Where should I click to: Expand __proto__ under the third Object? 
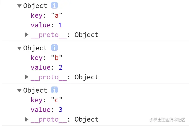(27, 119)
